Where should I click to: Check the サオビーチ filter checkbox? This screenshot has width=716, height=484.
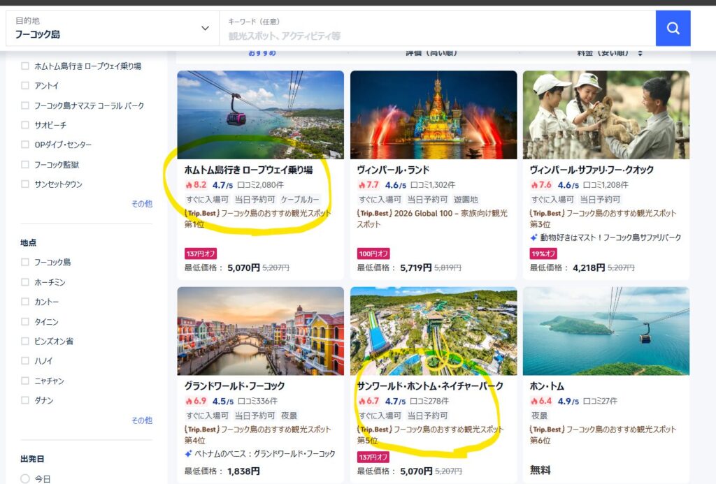pyautogui.click(x=25, y=125)
